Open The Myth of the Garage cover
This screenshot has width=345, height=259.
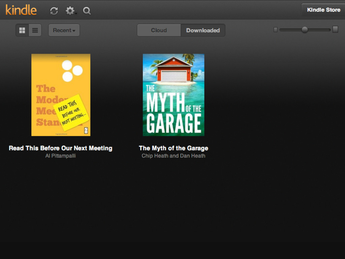tap(174, 95)
